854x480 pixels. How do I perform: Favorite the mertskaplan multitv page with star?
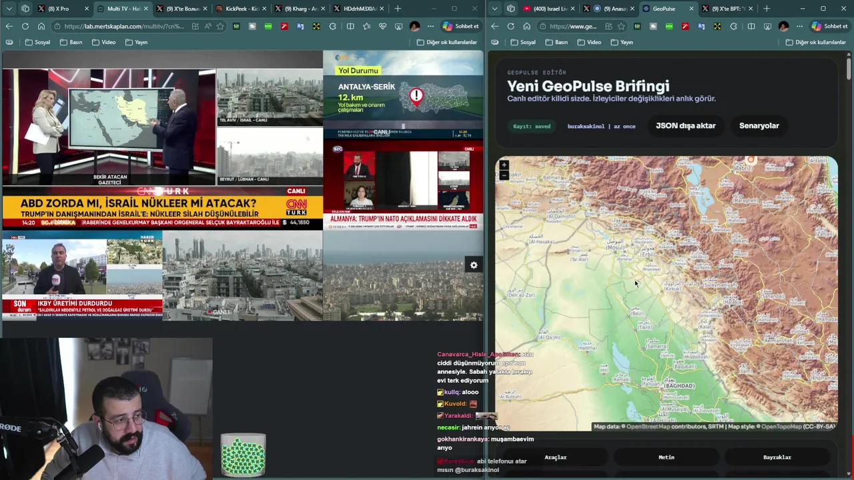[220, 26]
